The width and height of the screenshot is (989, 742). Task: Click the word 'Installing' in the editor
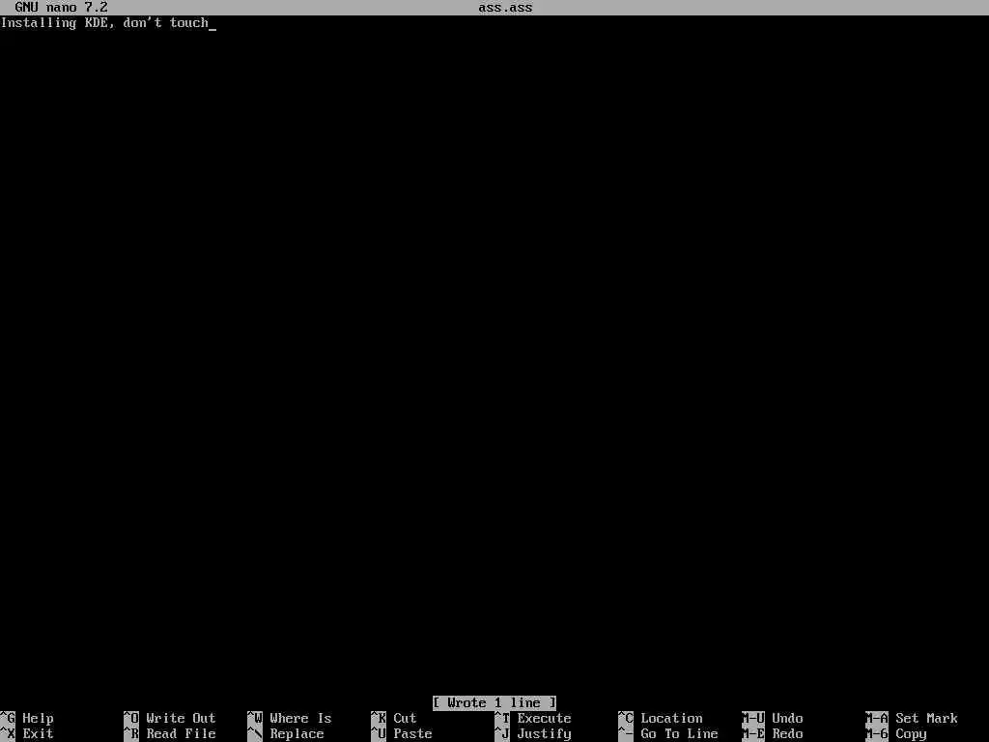click(x=39, y=23)
